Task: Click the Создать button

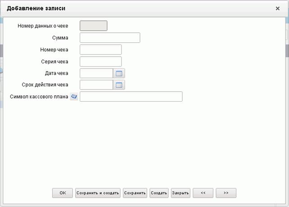Action: [x=159, y=193]
